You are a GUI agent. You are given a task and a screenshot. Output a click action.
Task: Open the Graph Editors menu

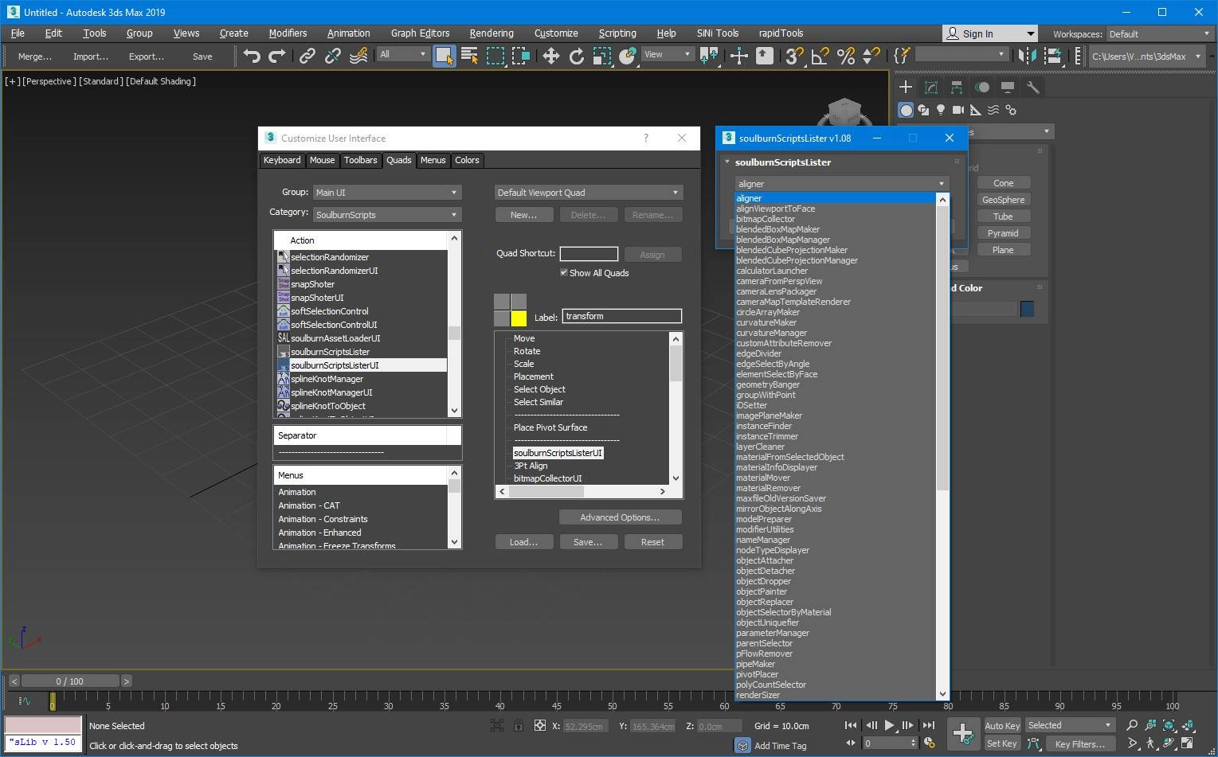420,33
